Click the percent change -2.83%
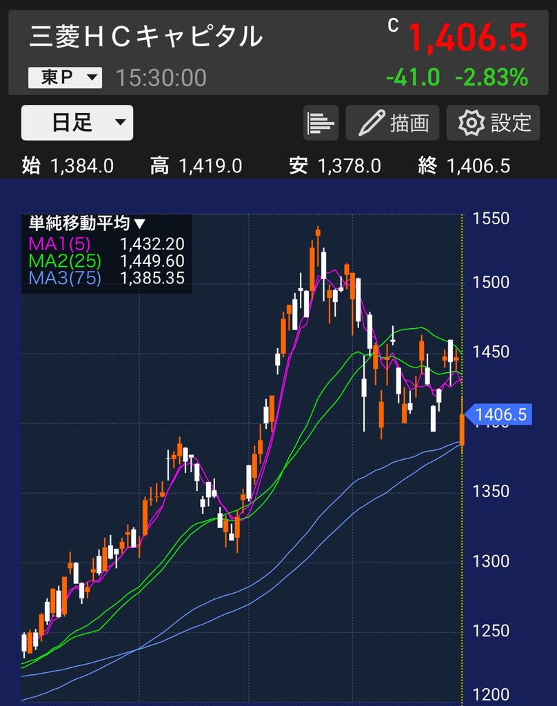Screen dimensions: 557x706 (x=492, y=77)
